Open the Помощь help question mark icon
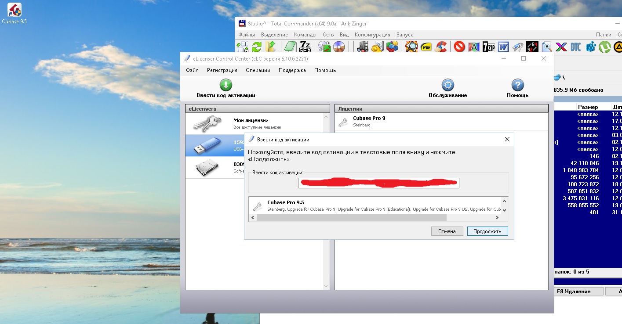The image size is (622, 324). point(517,85)
